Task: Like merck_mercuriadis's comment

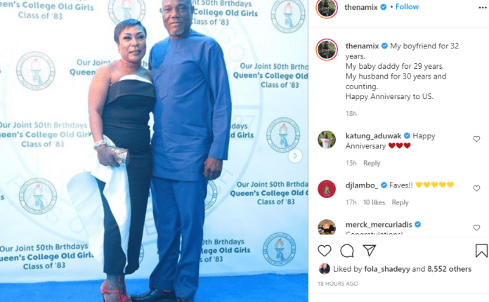Action: pyautogui.click(x=476, y=228)
